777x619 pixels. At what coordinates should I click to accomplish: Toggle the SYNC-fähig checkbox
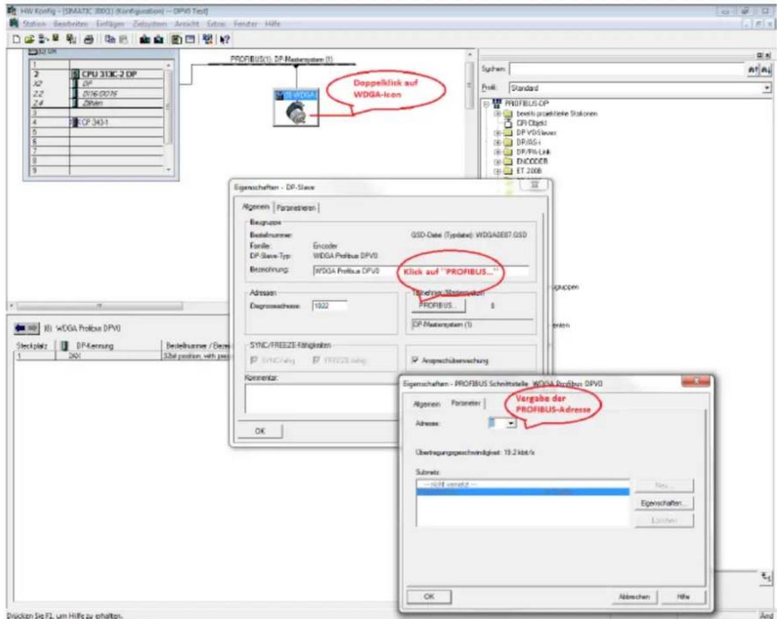[x=254, y=360]
